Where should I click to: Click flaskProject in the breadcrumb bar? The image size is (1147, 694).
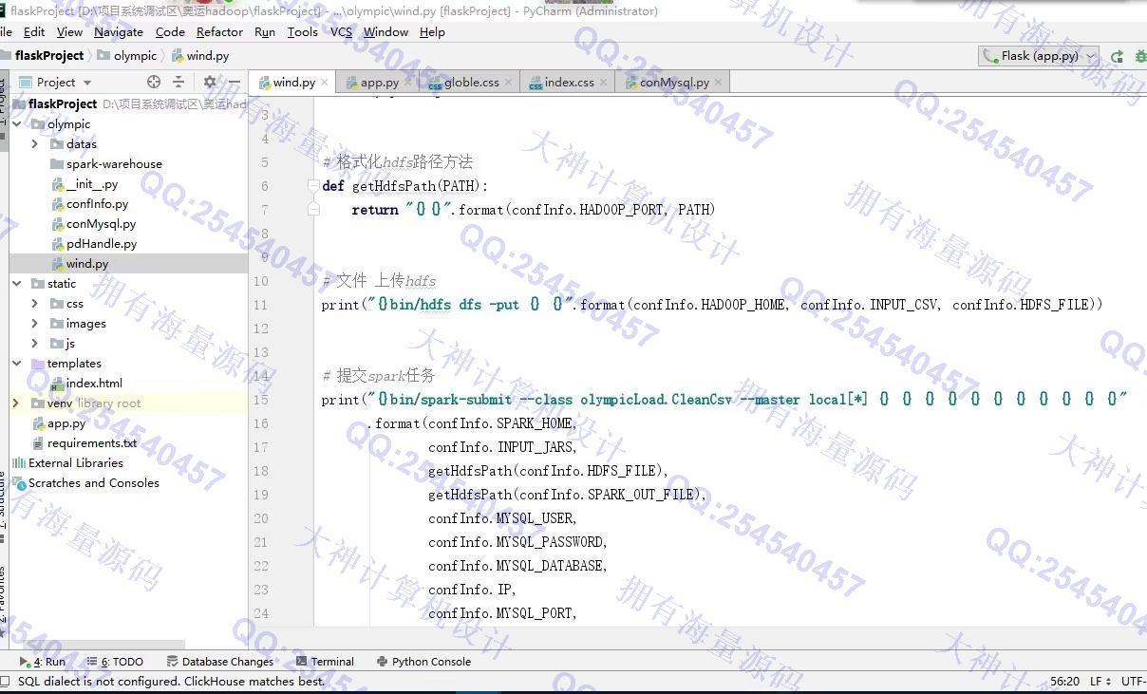point(49,55)
